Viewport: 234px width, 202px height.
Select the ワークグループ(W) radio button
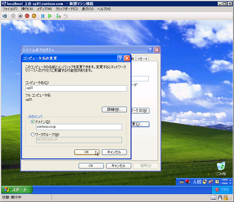coord(32,135)
